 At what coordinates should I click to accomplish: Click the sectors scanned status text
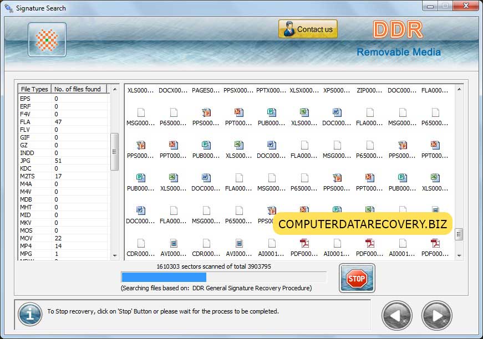[214, 266]
